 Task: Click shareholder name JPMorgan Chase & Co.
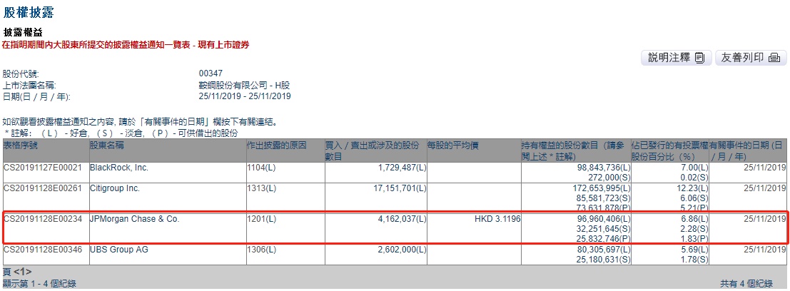click(135, 218)
